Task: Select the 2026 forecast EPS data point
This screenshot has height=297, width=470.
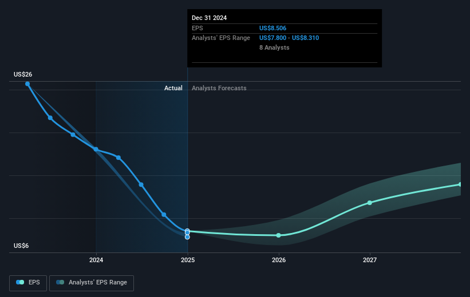Action: click(x=278, y=235)
